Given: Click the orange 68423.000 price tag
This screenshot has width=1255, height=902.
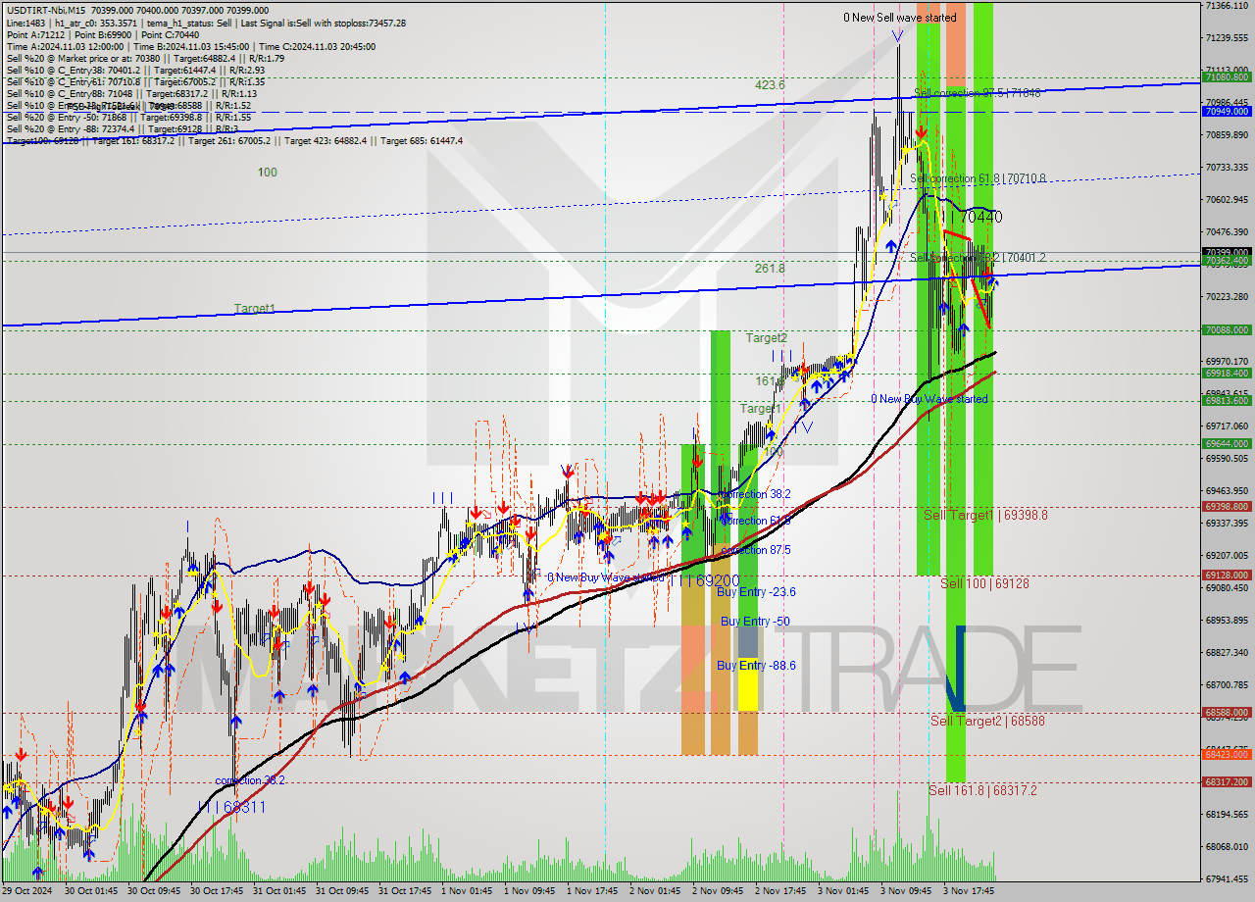Looking at the screenshot, I should click(1227, 754).
